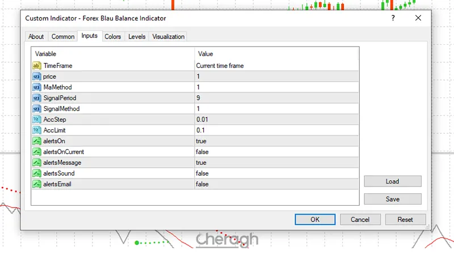Click the Reset button
Viewport: 454px width, 255px height.
click(405, 219)
